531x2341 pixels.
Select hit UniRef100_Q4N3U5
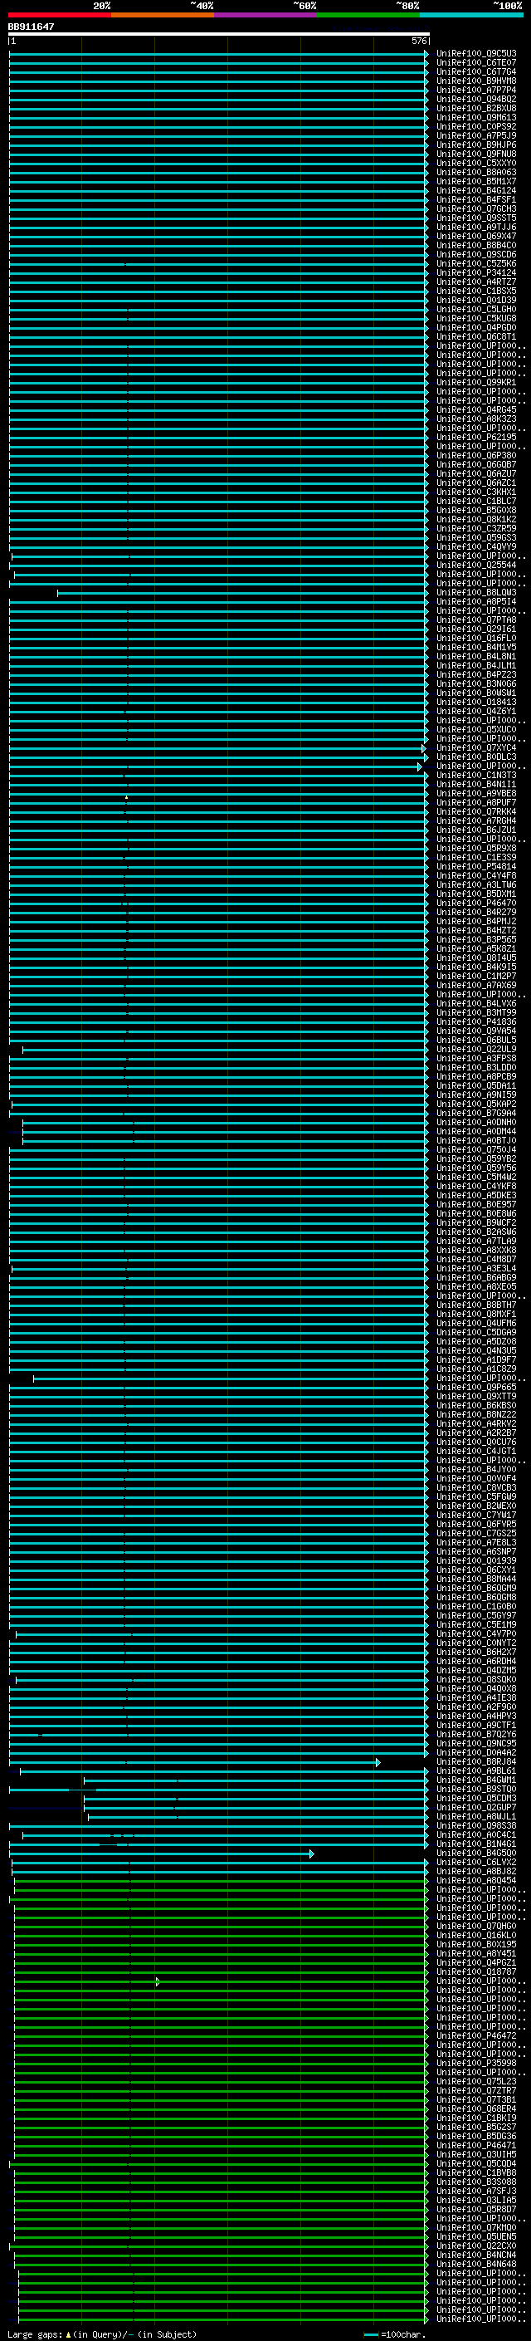476,1350
